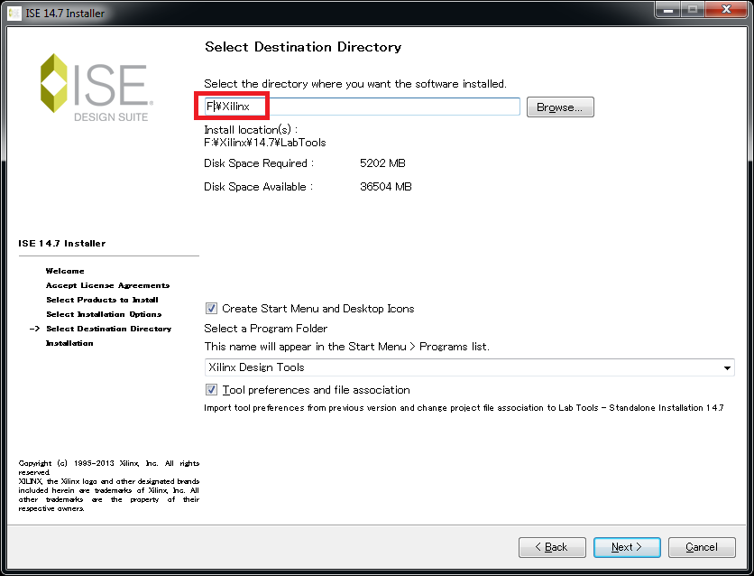Close the ISE 14.7 Installer window

click(x=726, y=10)
